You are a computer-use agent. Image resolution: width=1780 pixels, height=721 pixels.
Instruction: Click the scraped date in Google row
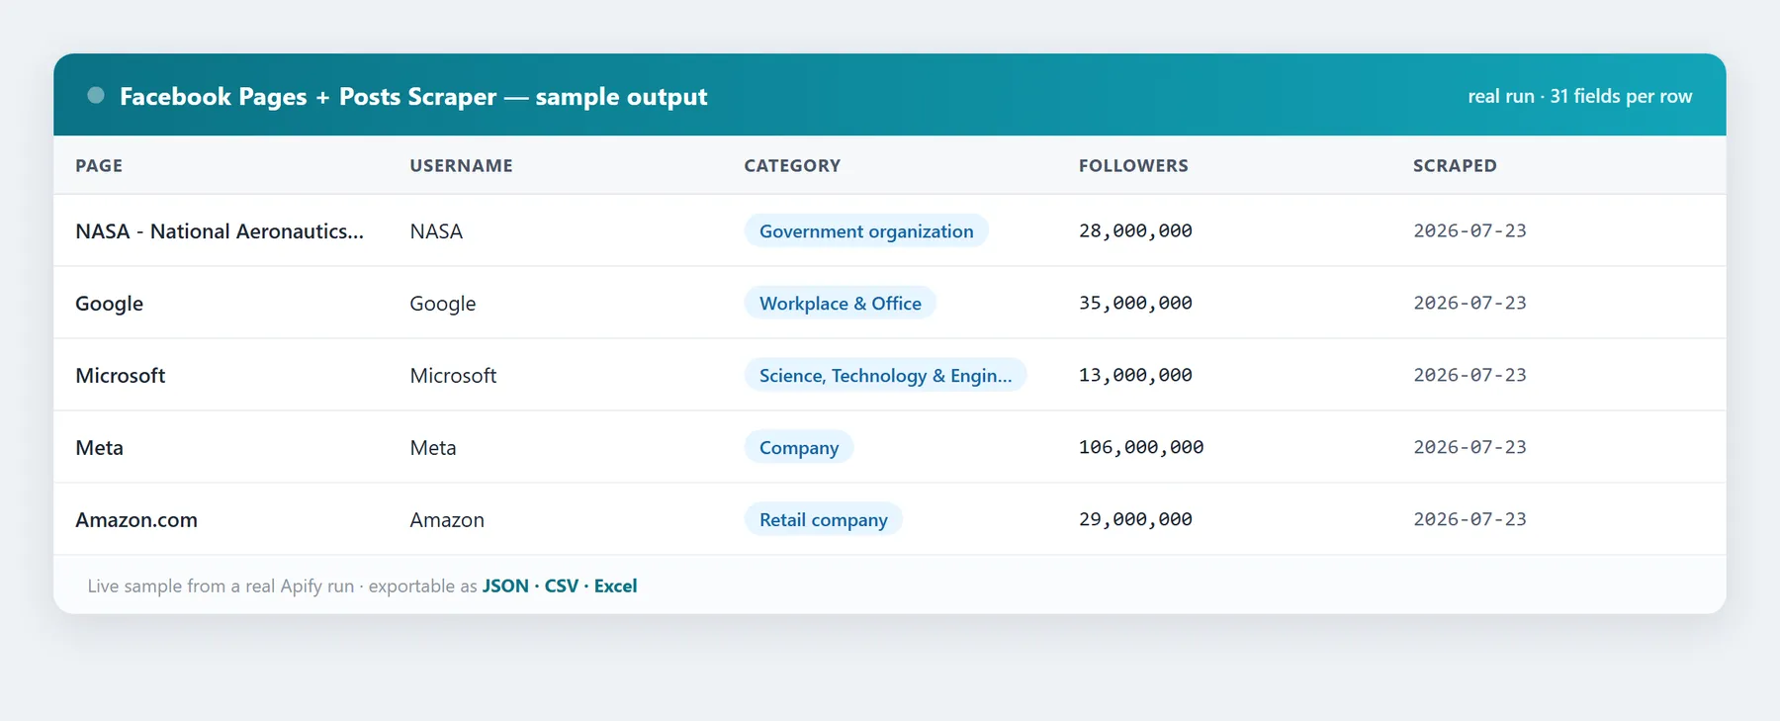(x=1469, y=303)
